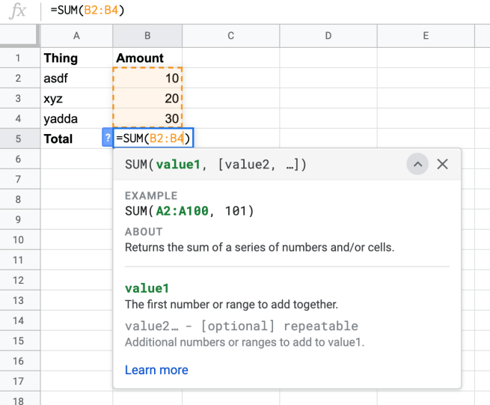Viewport: 490px width, 405px height.
Task: Select column C header
Action: click(x=230, y=36)
